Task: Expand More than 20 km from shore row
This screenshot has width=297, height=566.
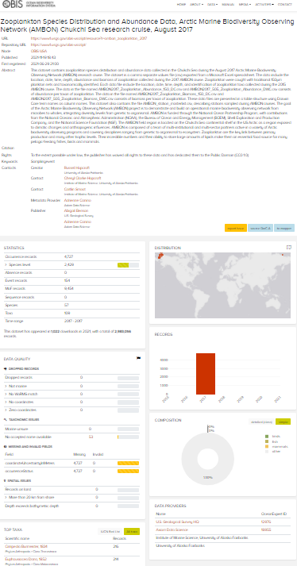Action: click(71, 498)
